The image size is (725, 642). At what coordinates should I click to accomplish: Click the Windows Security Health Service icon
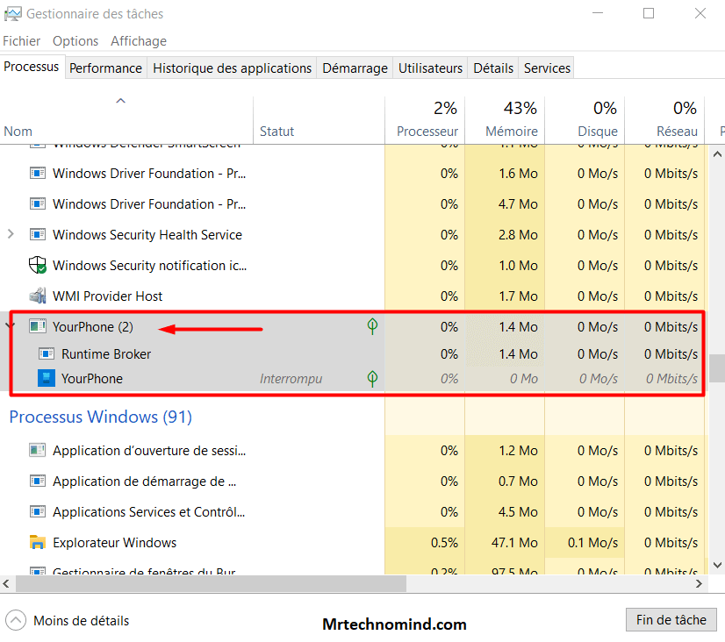tap(38, 235)
